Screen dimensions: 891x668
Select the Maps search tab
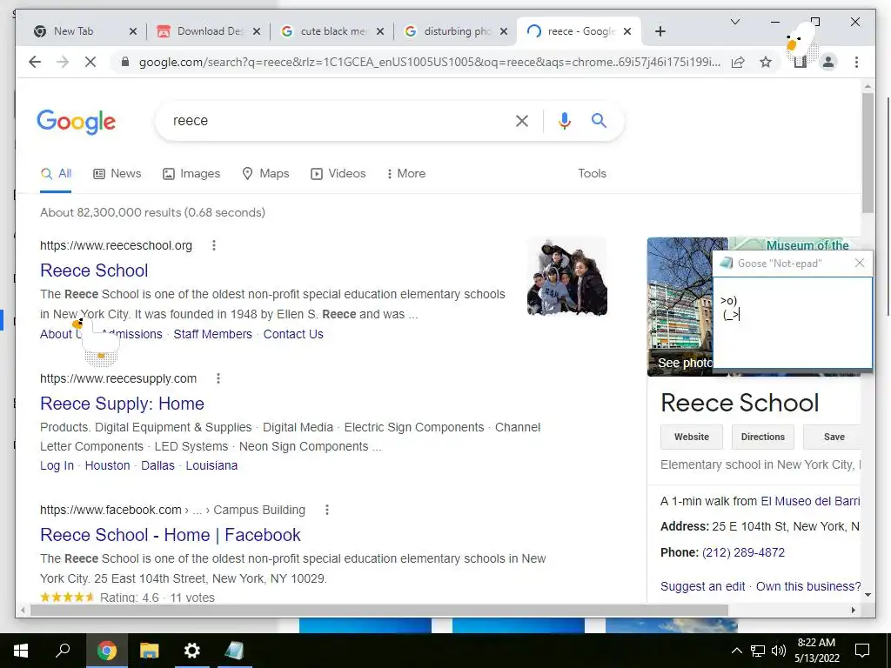265,173
